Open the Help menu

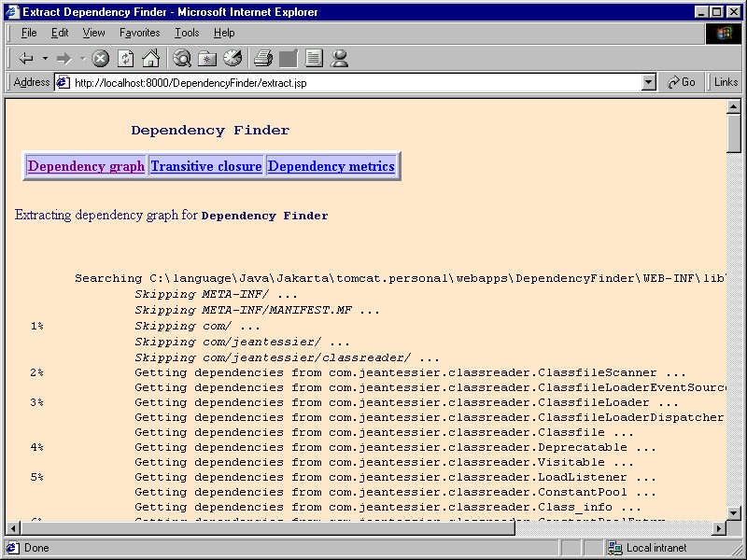point(224,33)
